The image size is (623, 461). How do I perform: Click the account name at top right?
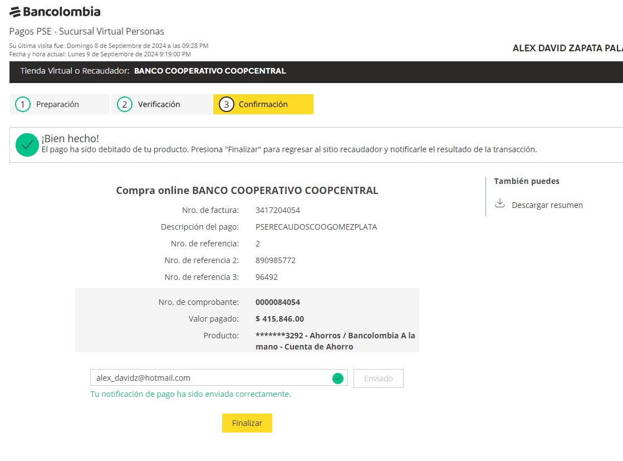point(567,48)
